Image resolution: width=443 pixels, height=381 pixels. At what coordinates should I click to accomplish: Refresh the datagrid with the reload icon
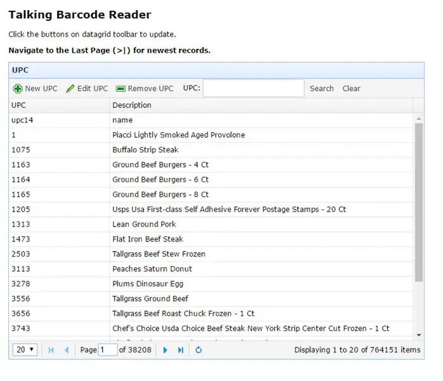tap(199, 350)
